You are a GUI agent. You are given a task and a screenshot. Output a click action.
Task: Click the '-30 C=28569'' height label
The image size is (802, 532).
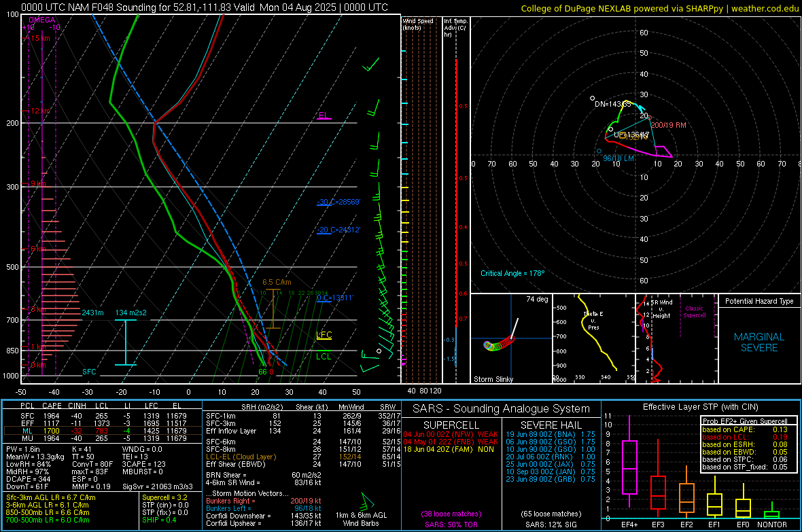coord(338,202)
